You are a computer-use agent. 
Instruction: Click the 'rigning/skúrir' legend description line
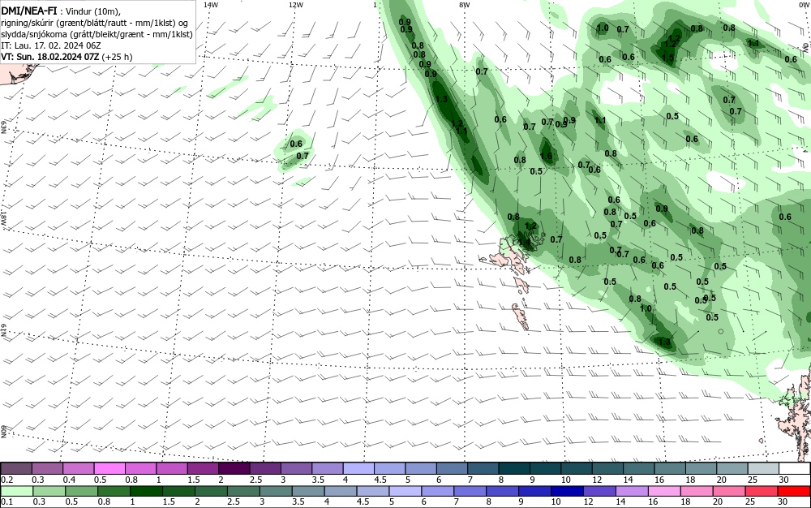pos(95,22)
